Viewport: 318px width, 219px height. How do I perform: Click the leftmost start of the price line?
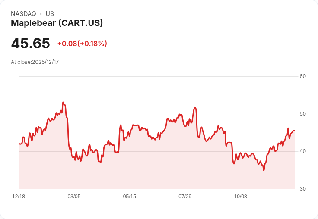tap(19, 144)
